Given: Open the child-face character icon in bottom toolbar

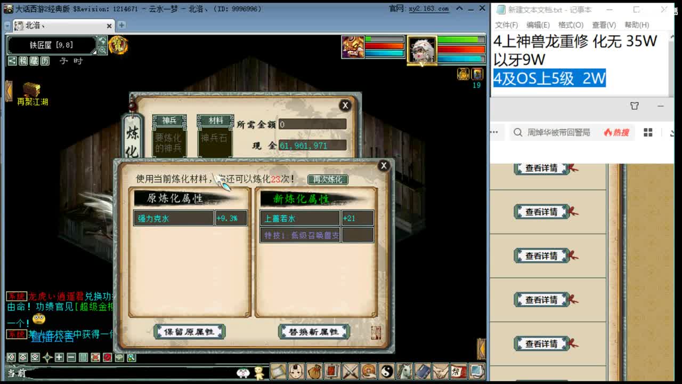Looking at the screenshot, I should click(x=296, y=371).
